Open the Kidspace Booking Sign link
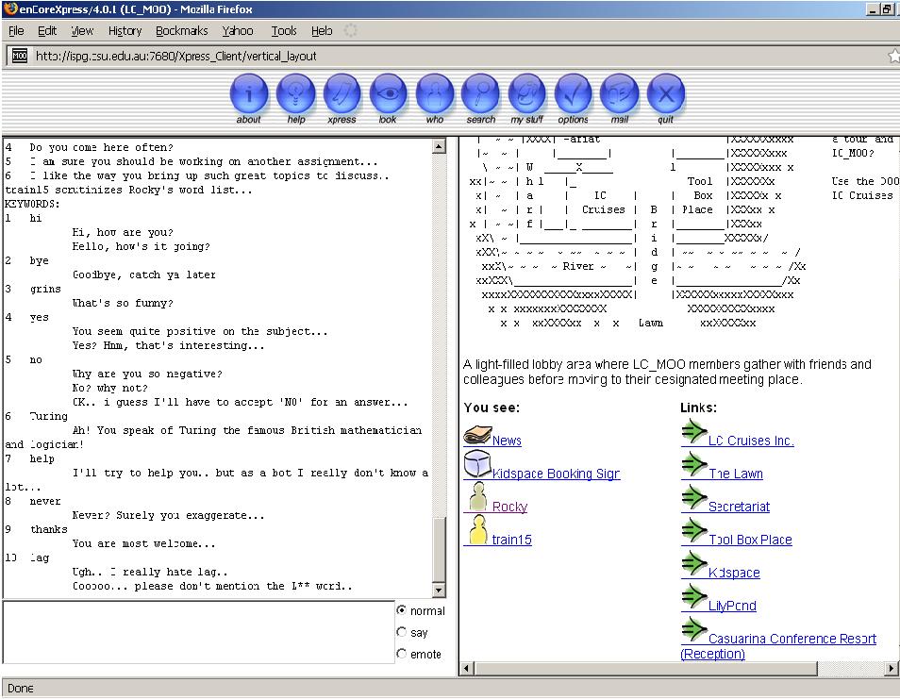Image resolution: width=900 pixels, height=699 pixels. [557, 474]
